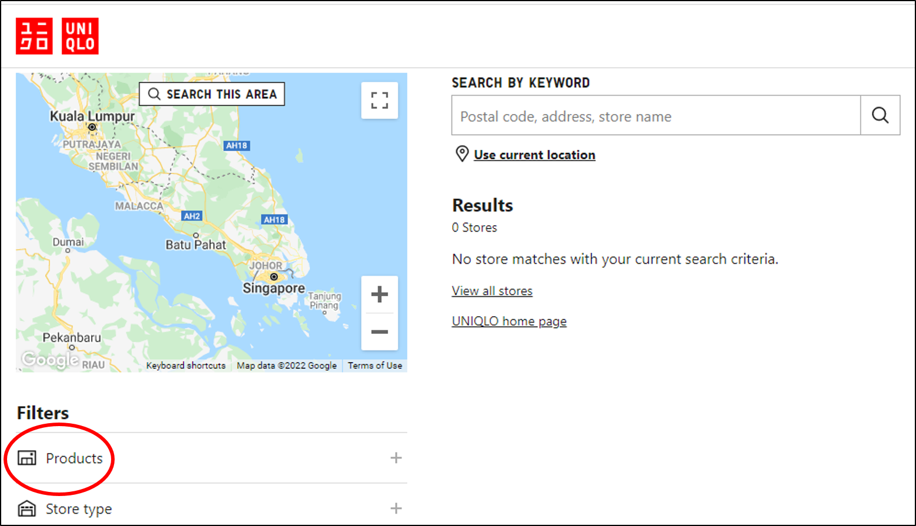This screenshot has width=916, height=526.
Task: Click the location pin icon
Action: 462,154
